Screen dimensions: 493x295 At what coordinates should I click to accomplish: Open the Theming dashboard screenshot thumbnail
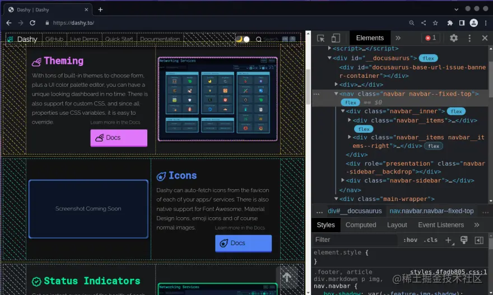click(217, 99)
